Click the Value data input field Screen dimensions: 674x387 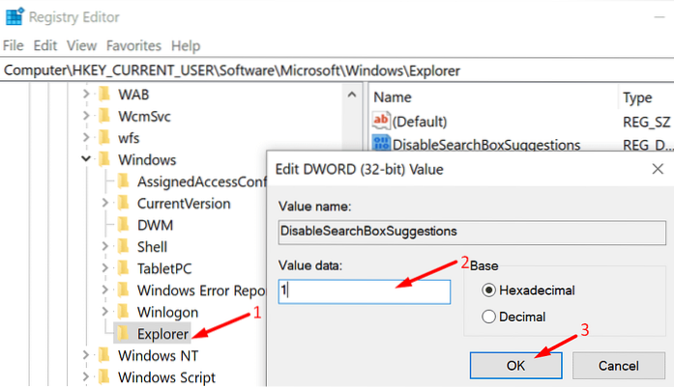click(364, 291)
